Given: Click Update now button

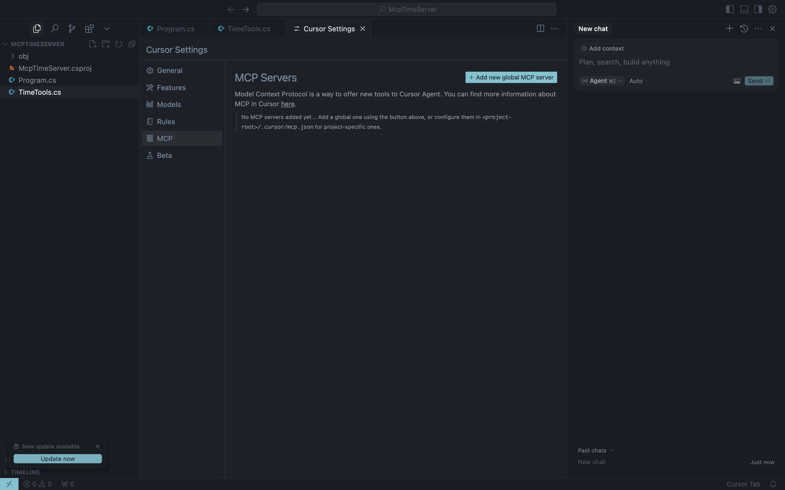Looking at the screenshot, I should point(58,459).
